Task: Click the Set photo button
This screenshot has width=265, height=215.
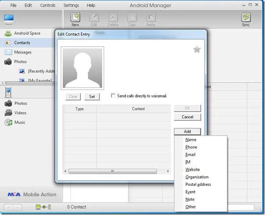Action: [x=92, y=97]
